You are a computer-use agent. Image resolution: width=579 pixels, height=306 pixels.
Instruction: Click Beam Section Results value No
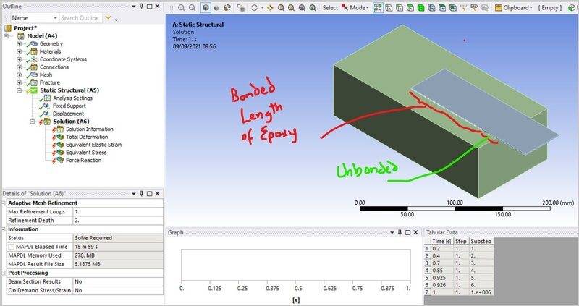point(118,281)
